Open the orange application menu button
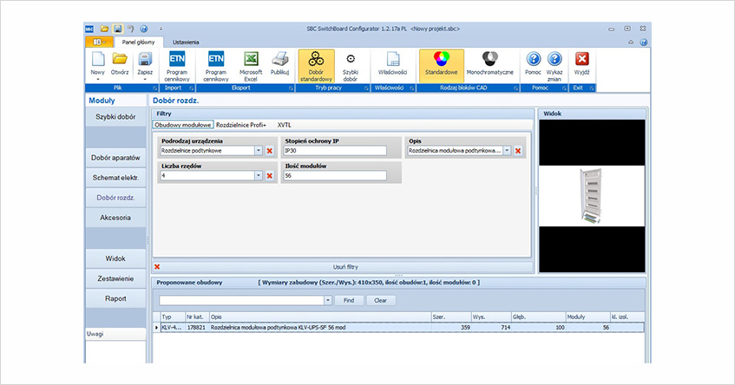735x385 pixels. (98, 42)
